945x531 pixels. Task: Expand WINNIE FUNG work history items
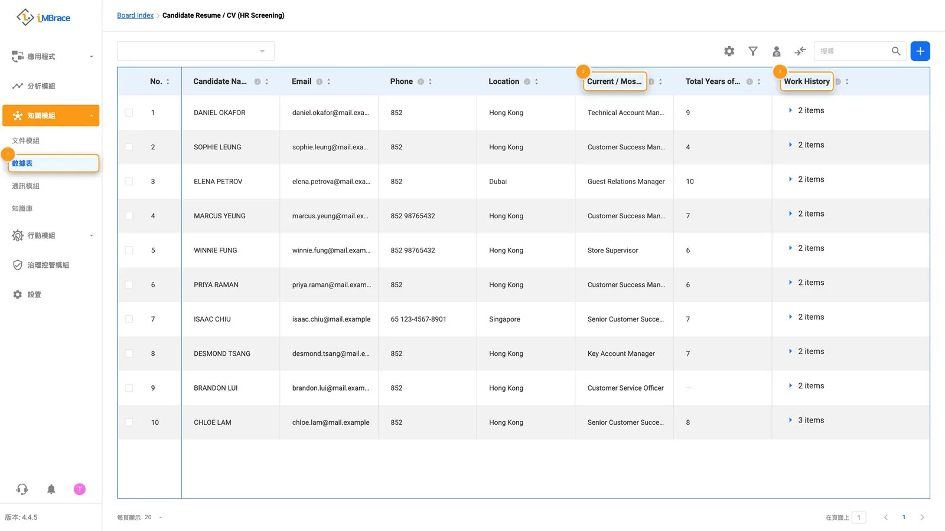[x=790, y=248]
